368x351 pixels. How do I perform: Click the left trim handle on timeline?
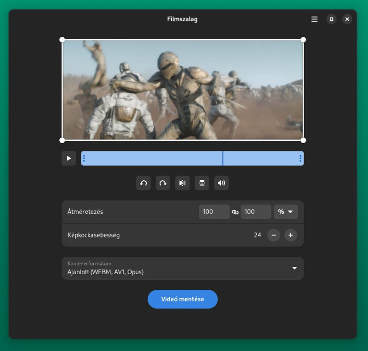click(84, 158)
